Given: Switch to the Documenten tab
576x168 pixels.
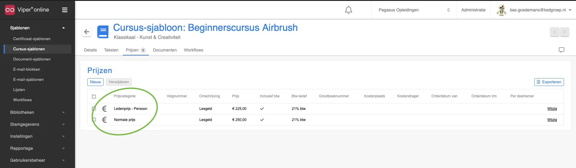Looking at the screenshot, I should [165, 50].
